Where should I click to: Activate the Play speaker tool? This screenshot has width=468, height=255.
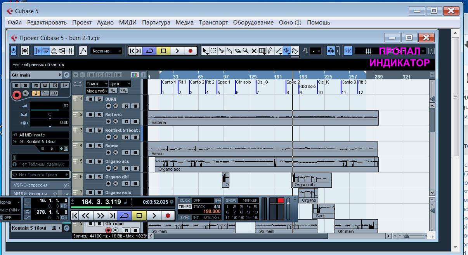[x=287, y=51]
